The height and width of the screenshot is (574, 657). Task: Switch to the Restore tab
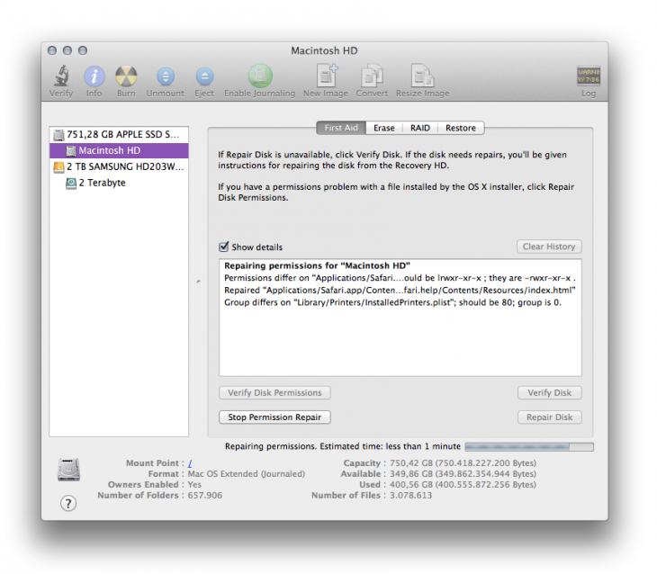461,128
